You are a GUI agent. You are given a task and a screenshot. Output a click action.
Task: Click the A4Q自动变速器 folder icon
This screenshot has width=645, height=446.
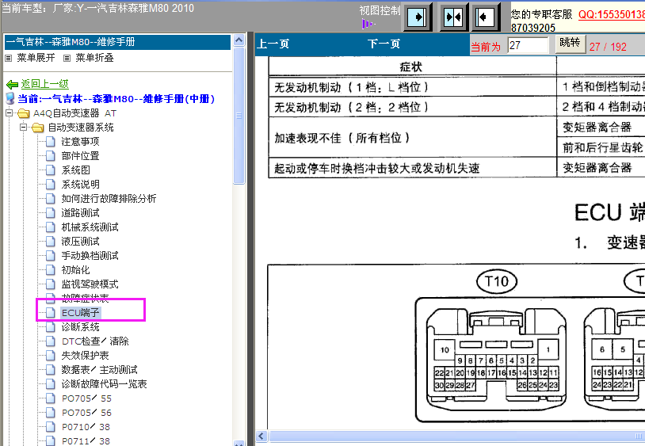click(24, 113)
